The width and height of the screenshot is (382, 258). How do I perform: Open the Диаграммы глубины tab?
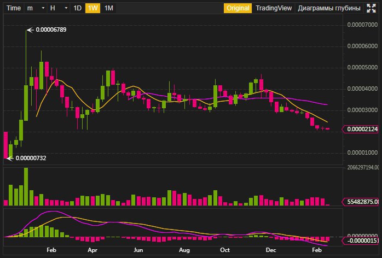(x=329, y=8)
